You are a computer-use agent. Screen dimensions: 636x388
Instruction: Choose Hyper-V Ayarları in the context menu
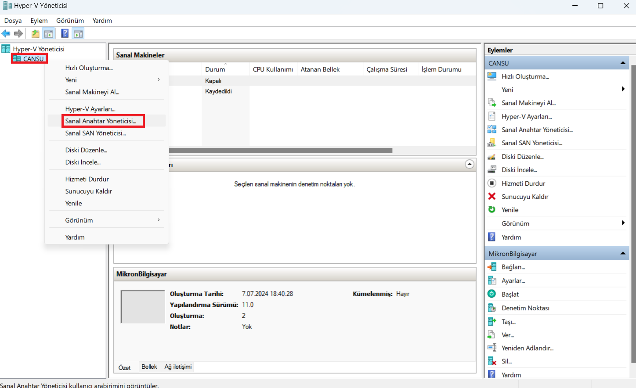[107, 109]
